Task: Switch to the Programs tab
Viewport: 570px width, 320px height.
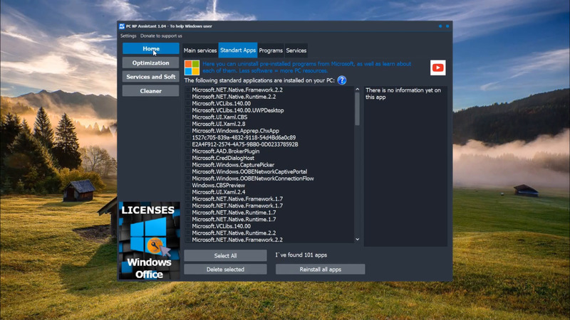Action: click(x=271, y=50)
